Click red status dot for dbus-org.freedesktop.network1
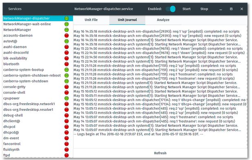The width and height of the screenshot is (252, 160). click(66, 104)
